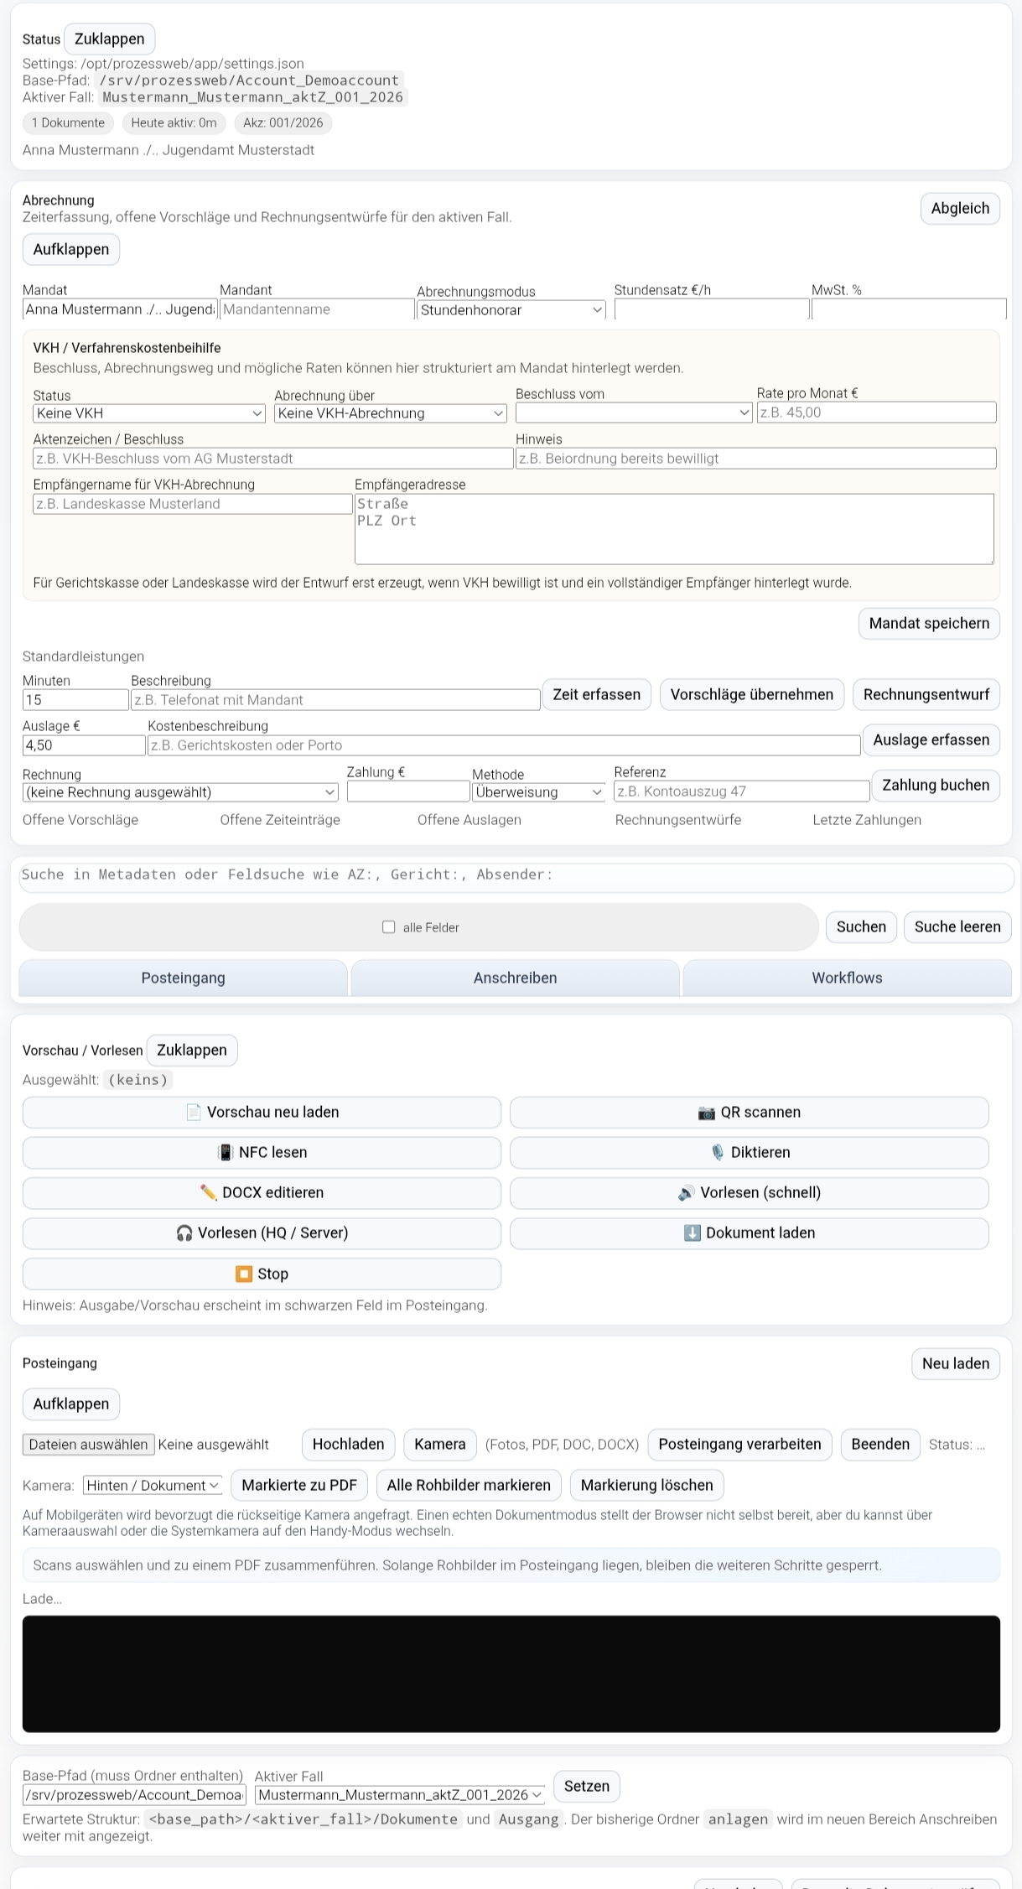The image size is (1022, 1889).
Task: Click the Mandat speichern button
Action: (928, 623)
